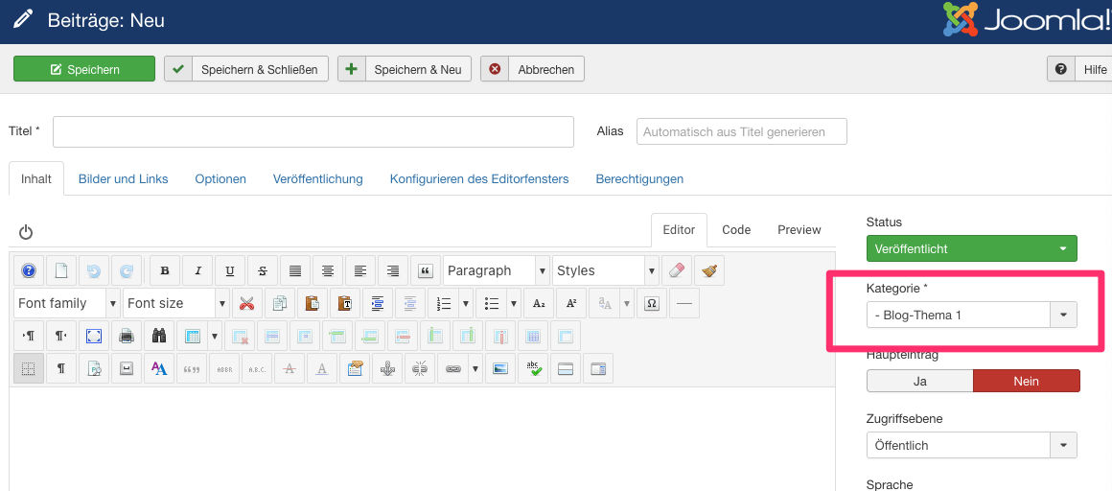This screenshot has height=491, width=1112.
Task: Toggle editor fullscreen mode
Action: pos(94,336)
